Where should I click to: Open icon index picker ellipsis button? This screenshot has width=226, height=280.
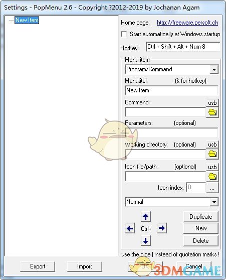212,188
